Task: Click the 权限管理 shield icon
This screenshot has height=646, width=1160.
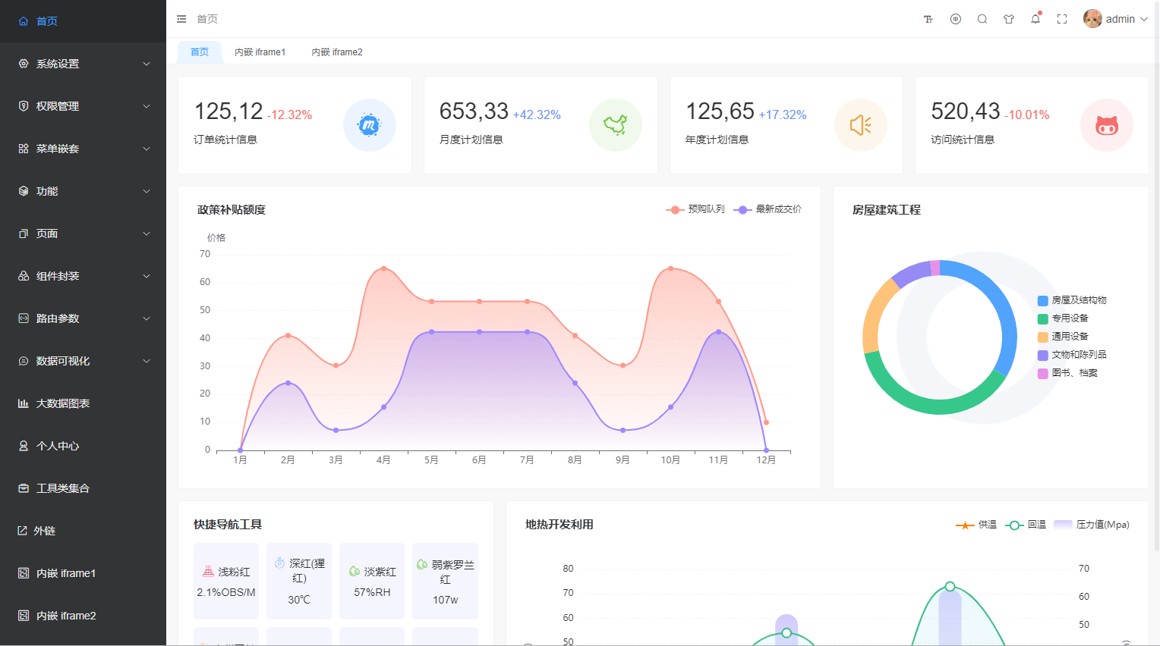Action: 24,106
